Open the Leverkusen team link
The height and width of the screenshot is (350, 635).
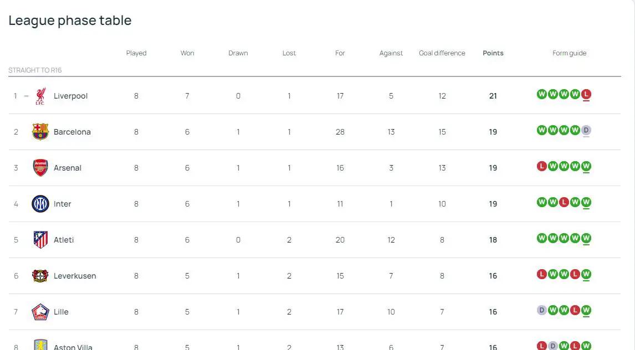[75, 276]
